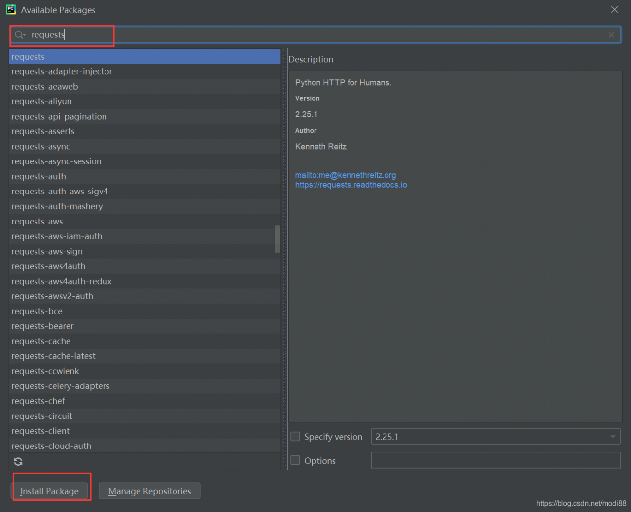Click the Python HTTP for Humans description
This screenshot has width=631, height=512.
343,83
